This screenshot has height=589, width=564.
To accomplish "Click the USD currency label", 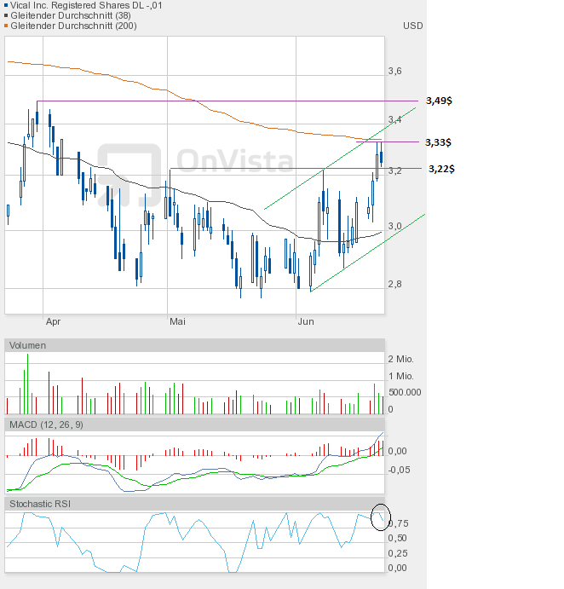I will (412, 26).
